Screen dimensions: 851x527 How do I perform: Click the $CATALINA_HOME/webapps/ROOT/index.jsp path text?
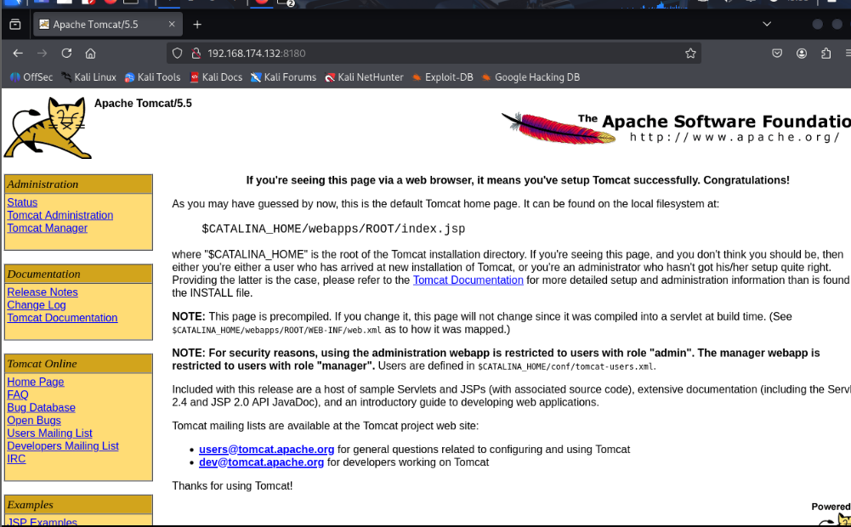(x=333, y=229)
